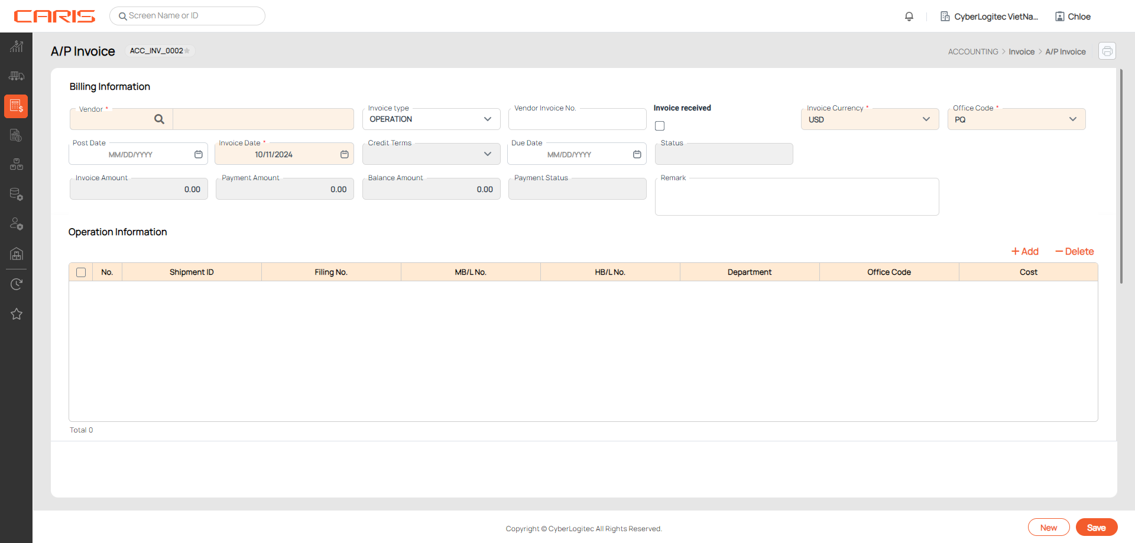The width and height of the screenshot is (1135, 543).
Task: Check the select-all box in table header
Action: pyautogui.click(x=81, y=272)
